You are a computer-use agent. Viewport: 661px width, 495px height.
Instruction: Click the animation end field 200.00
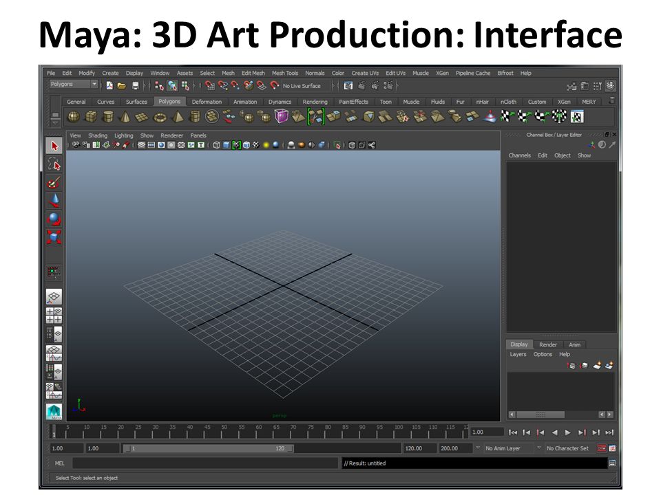point(455,448)
